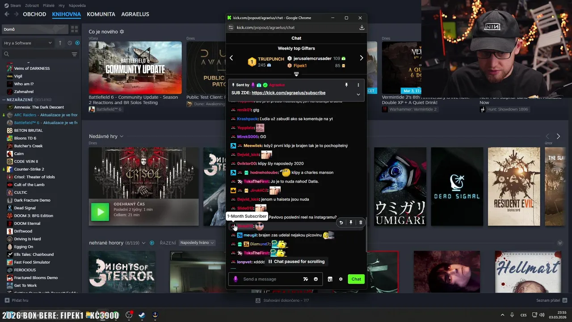572x322 pixels.
Task: Show hidden tray icons chevron
Action: click(502, 315)
